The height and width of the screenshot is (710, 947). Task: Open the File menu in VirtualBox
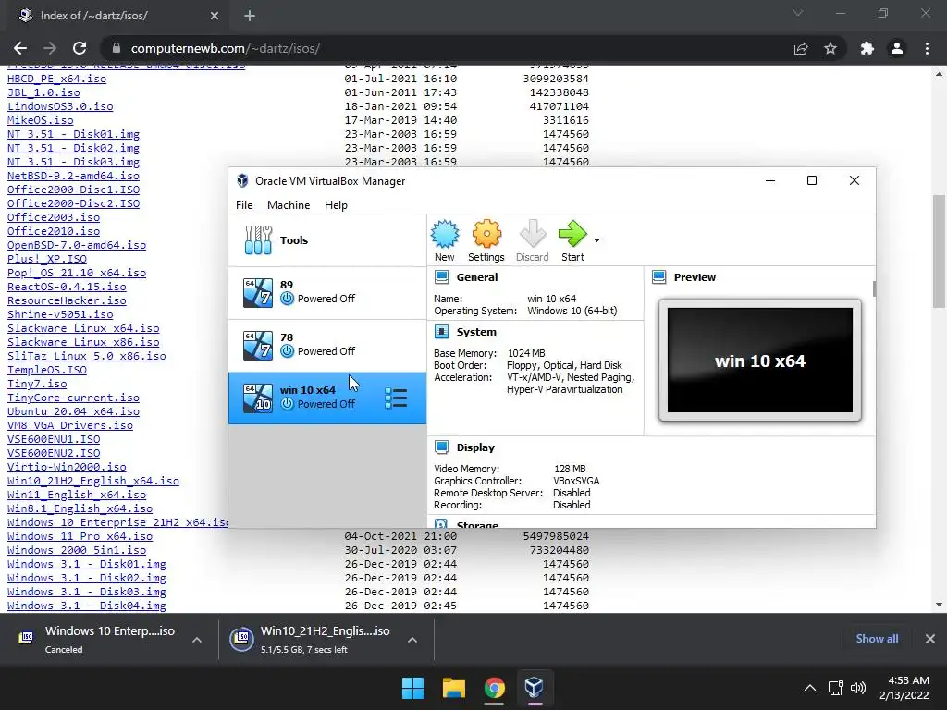point(244,205)
